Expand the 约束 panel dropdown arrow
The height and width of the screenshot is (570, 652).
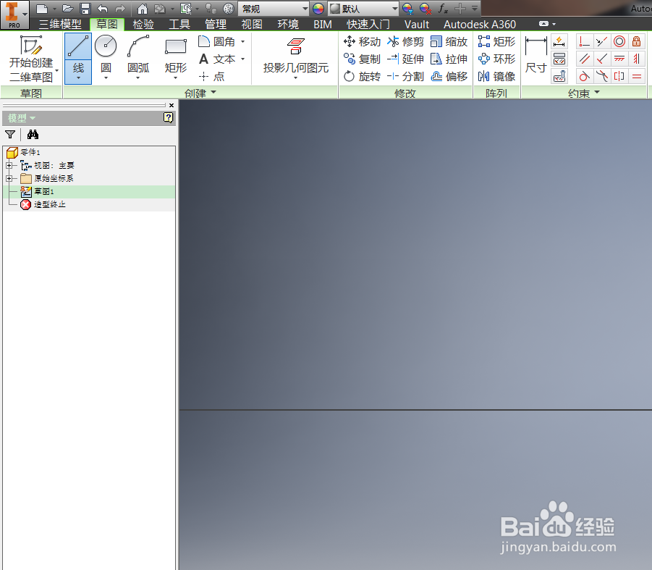pos(598,92)
